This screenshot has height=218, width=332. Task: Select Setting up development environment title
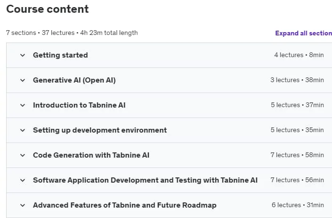point(100,130)
